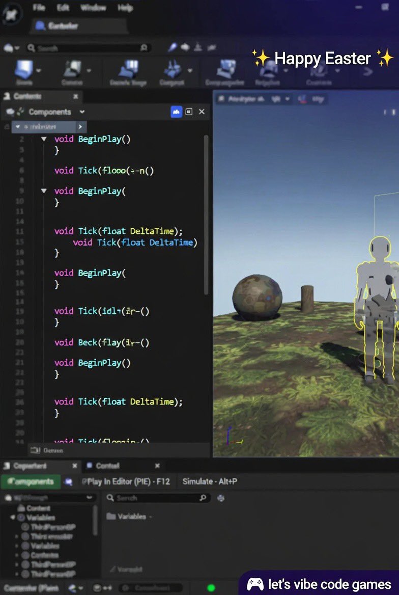This screenshot has width=399, height=595.
Task: Open the File menu
Action: [39, 8]
